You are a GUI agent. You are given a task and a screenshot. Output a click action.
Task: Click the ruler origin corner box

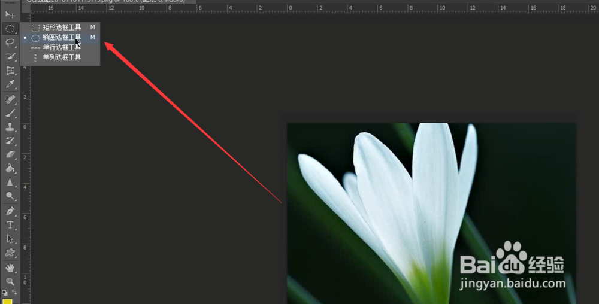click(x=26, y=8)
